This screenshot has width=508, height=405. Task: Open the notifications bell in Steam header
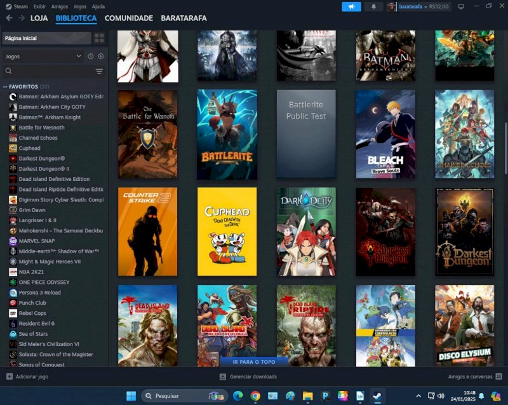[x=373, y=6]
